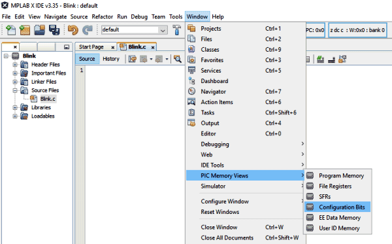
Task: Click the Last Edit icon in editor toolbar
Action: coord(133,59)
